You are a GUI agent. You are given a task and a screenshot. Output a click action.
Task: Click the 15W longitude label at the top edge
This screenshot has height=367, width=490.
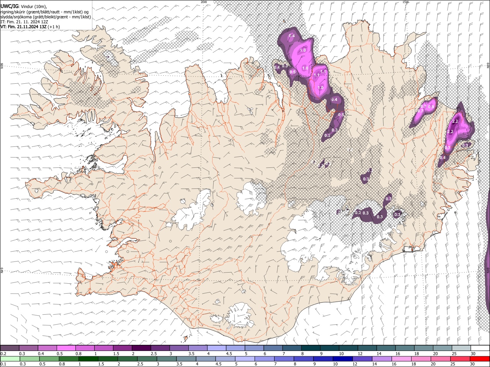[x=405, y=2]
